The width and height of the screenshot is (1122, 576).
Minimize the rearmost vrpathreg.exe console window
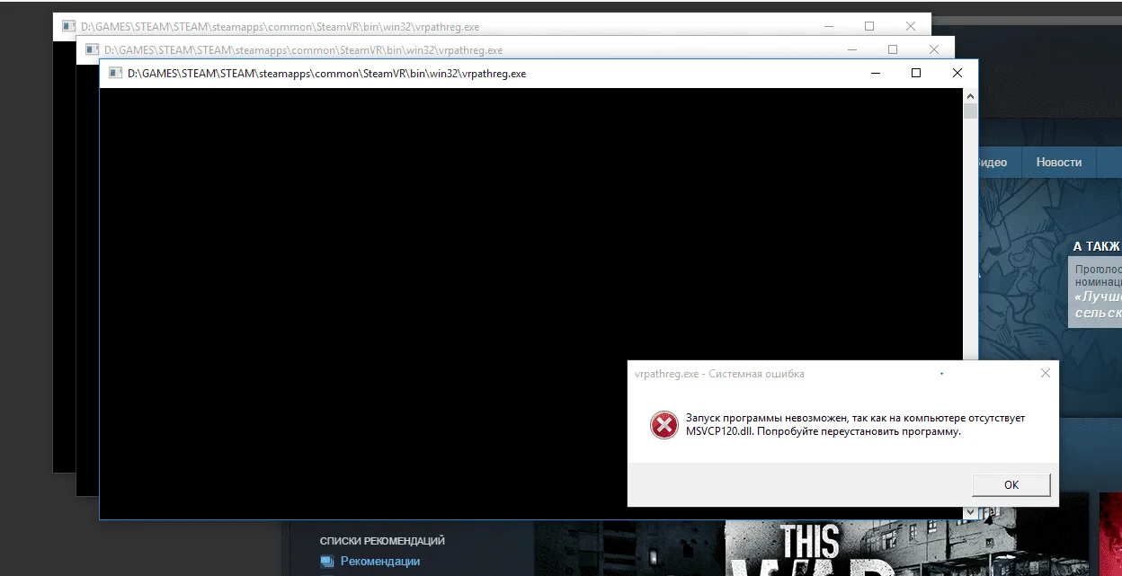[x=828, y=26]
